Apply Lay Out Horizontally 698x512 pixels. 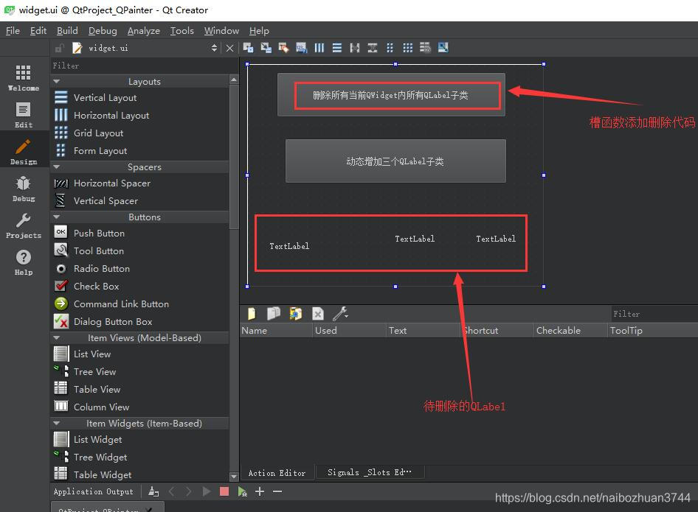pos(319,48)
